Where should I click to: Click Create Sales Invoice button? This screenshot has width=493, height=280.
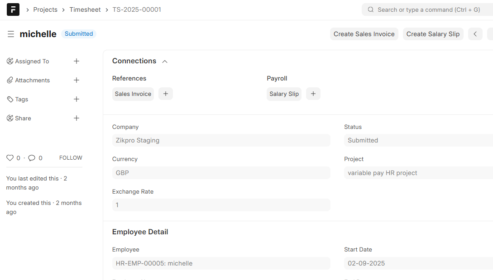tap(364, 34)
